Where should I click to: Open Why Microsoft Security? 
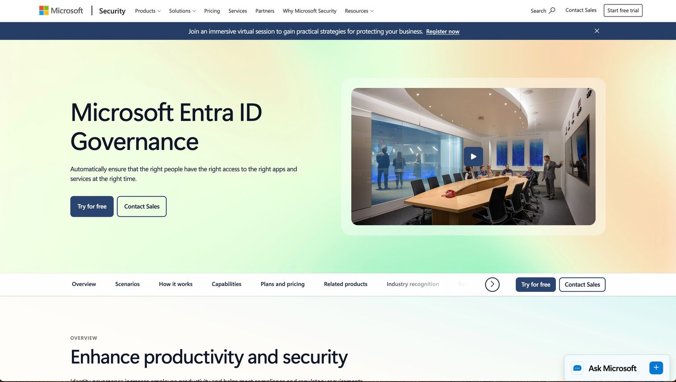309,11
